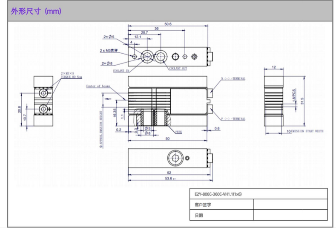The image size is (336, 228).
Task: Select the 50.6 top dimension value
Action: [167, 24]
